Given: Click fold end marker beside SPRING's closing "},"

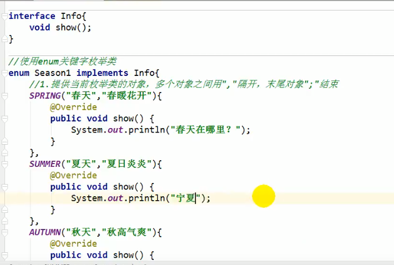Looking at the screenshot, I should click(4, 153).
